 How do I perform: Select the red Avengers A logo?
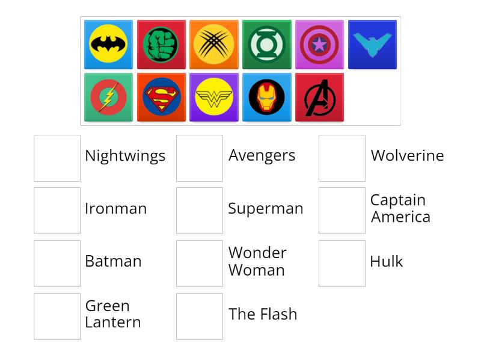coord(319,96)
